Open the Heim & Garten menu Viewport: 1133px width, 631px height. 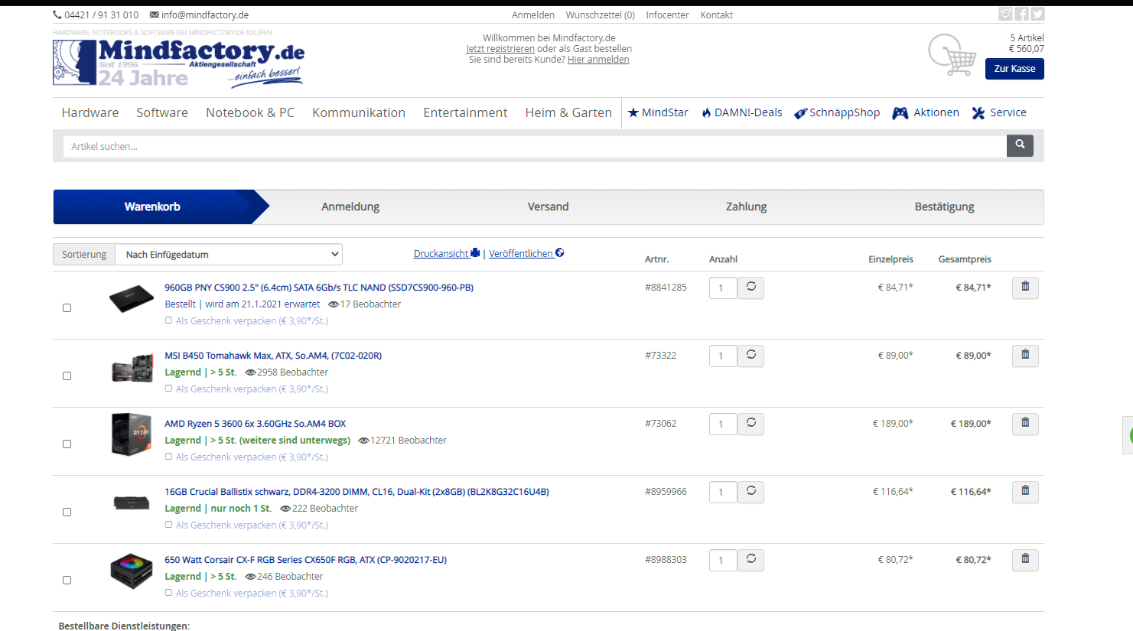568,112
